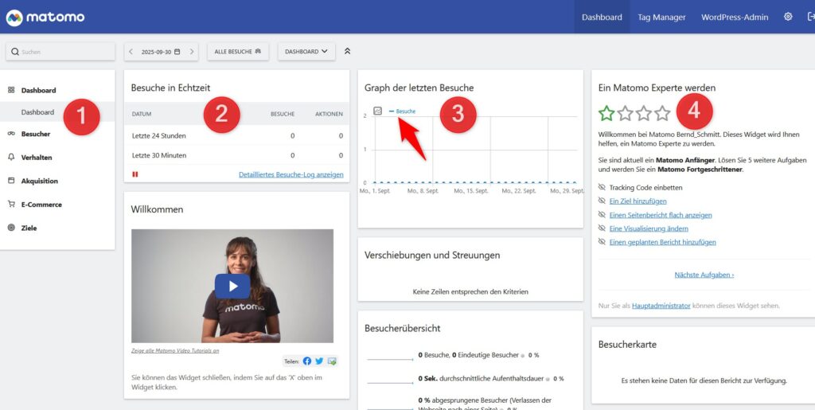Open settings via the gear icon

pos(788,17)
